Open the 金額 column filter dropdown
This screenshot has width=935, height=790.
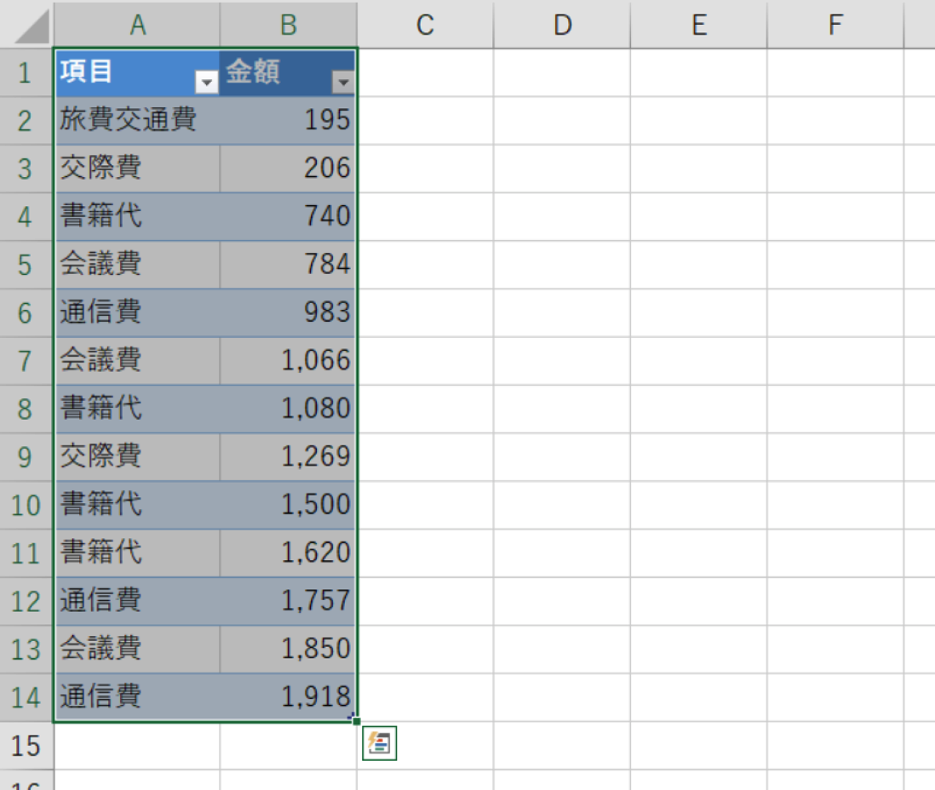click(343, 82)
